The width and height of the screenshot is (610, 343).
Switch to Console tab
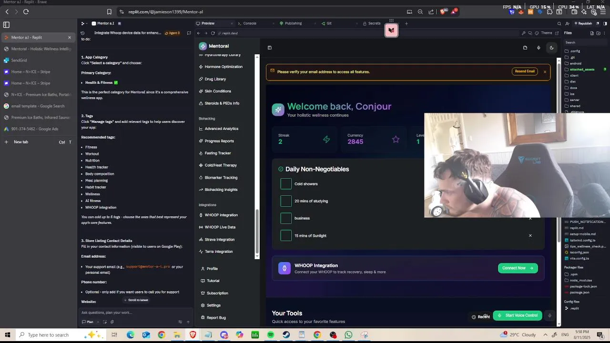tap(247, 23)
